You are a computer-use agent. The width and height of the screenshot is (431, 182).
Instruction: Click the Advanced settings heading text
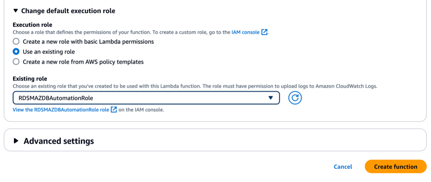[x=59, y=141]
